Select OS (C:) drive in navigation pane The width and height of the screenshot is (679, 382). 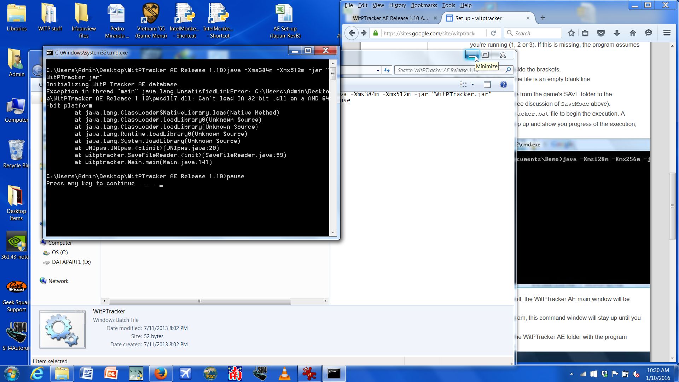[x=59, y=253]
